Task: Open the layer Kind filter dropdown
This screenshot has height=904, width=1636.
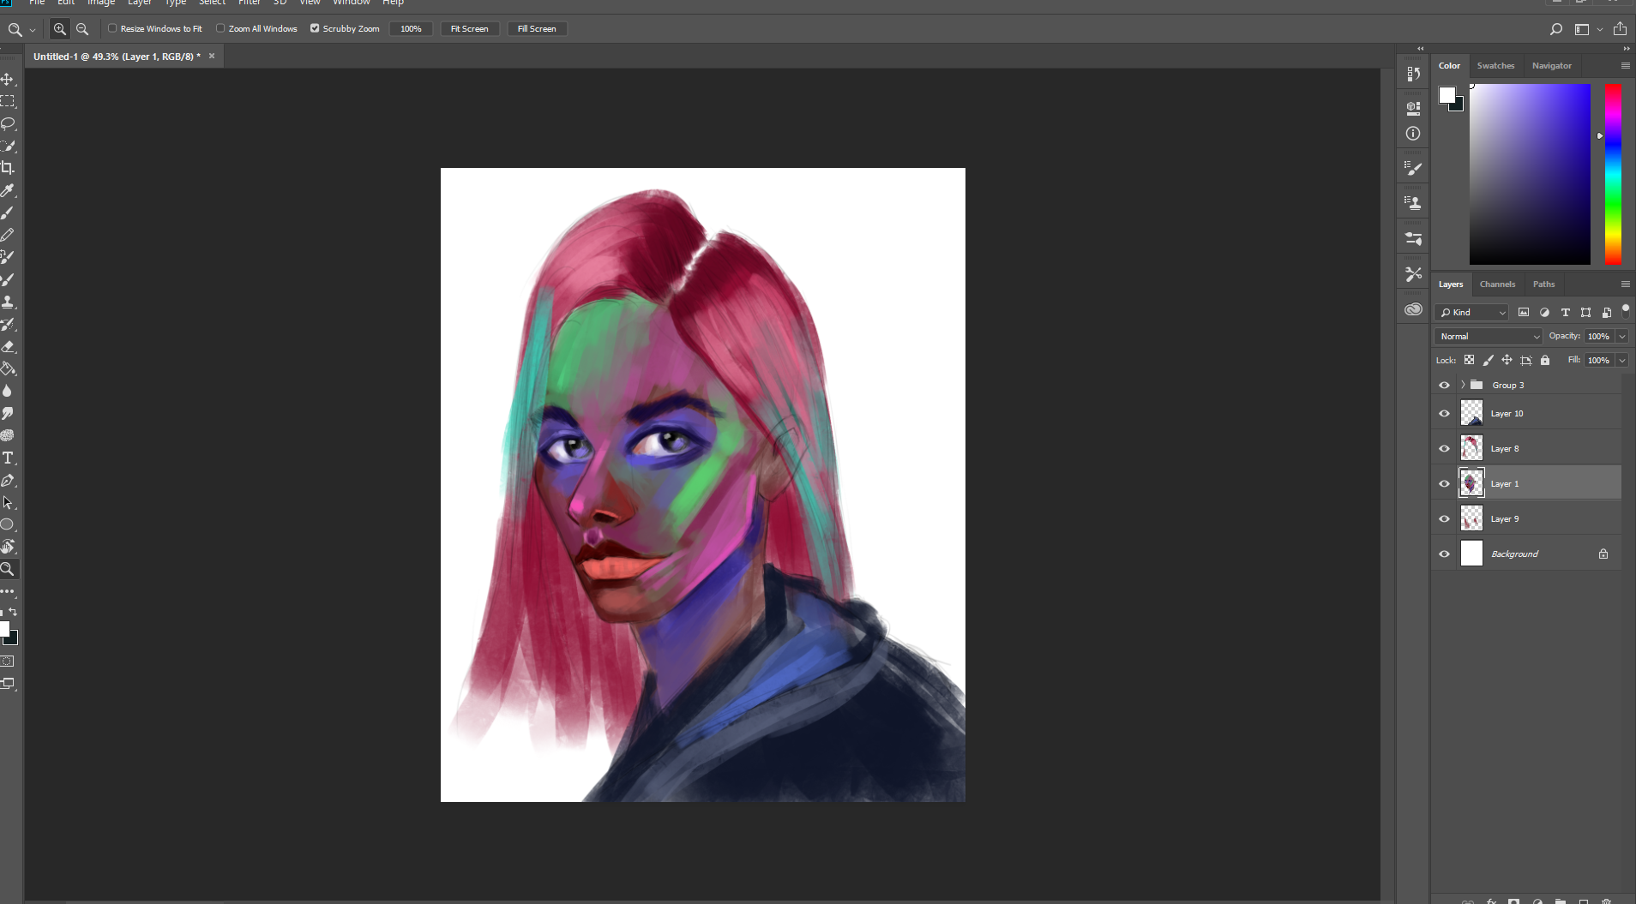Action: coord(1472,313)
